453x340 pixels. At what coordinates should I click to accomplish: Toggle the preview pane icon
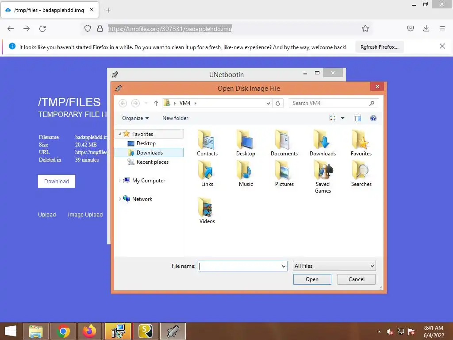point(357,118)
